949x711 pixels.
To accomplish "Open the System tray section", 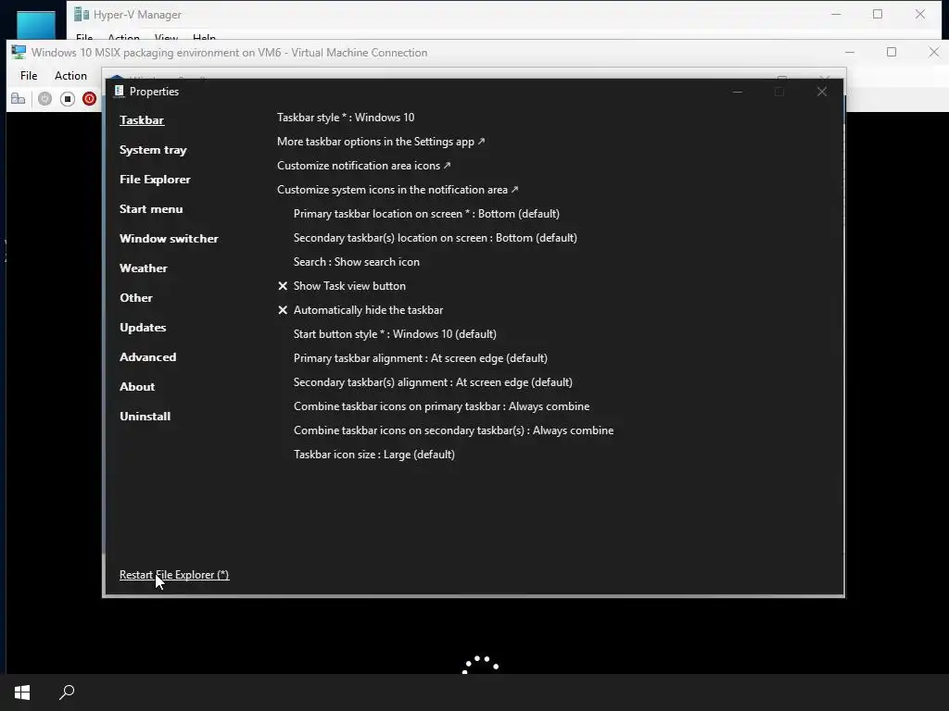I will pyautogui.click(x=153, y=149).
